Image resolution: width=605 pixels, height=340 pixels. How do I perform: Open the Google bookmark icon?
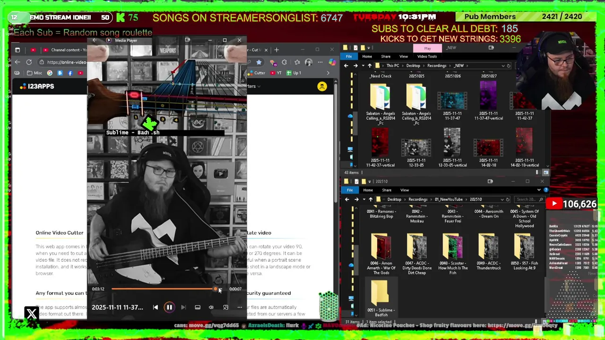[50, 73]
